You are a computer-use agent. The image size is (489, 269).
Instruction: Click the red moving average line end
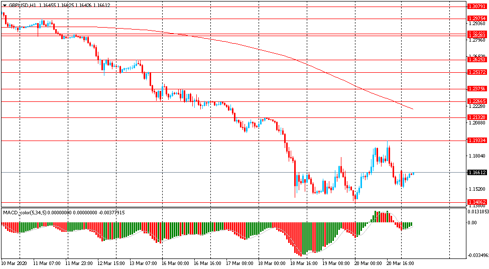pyautogui.click(x=412, y=109)
